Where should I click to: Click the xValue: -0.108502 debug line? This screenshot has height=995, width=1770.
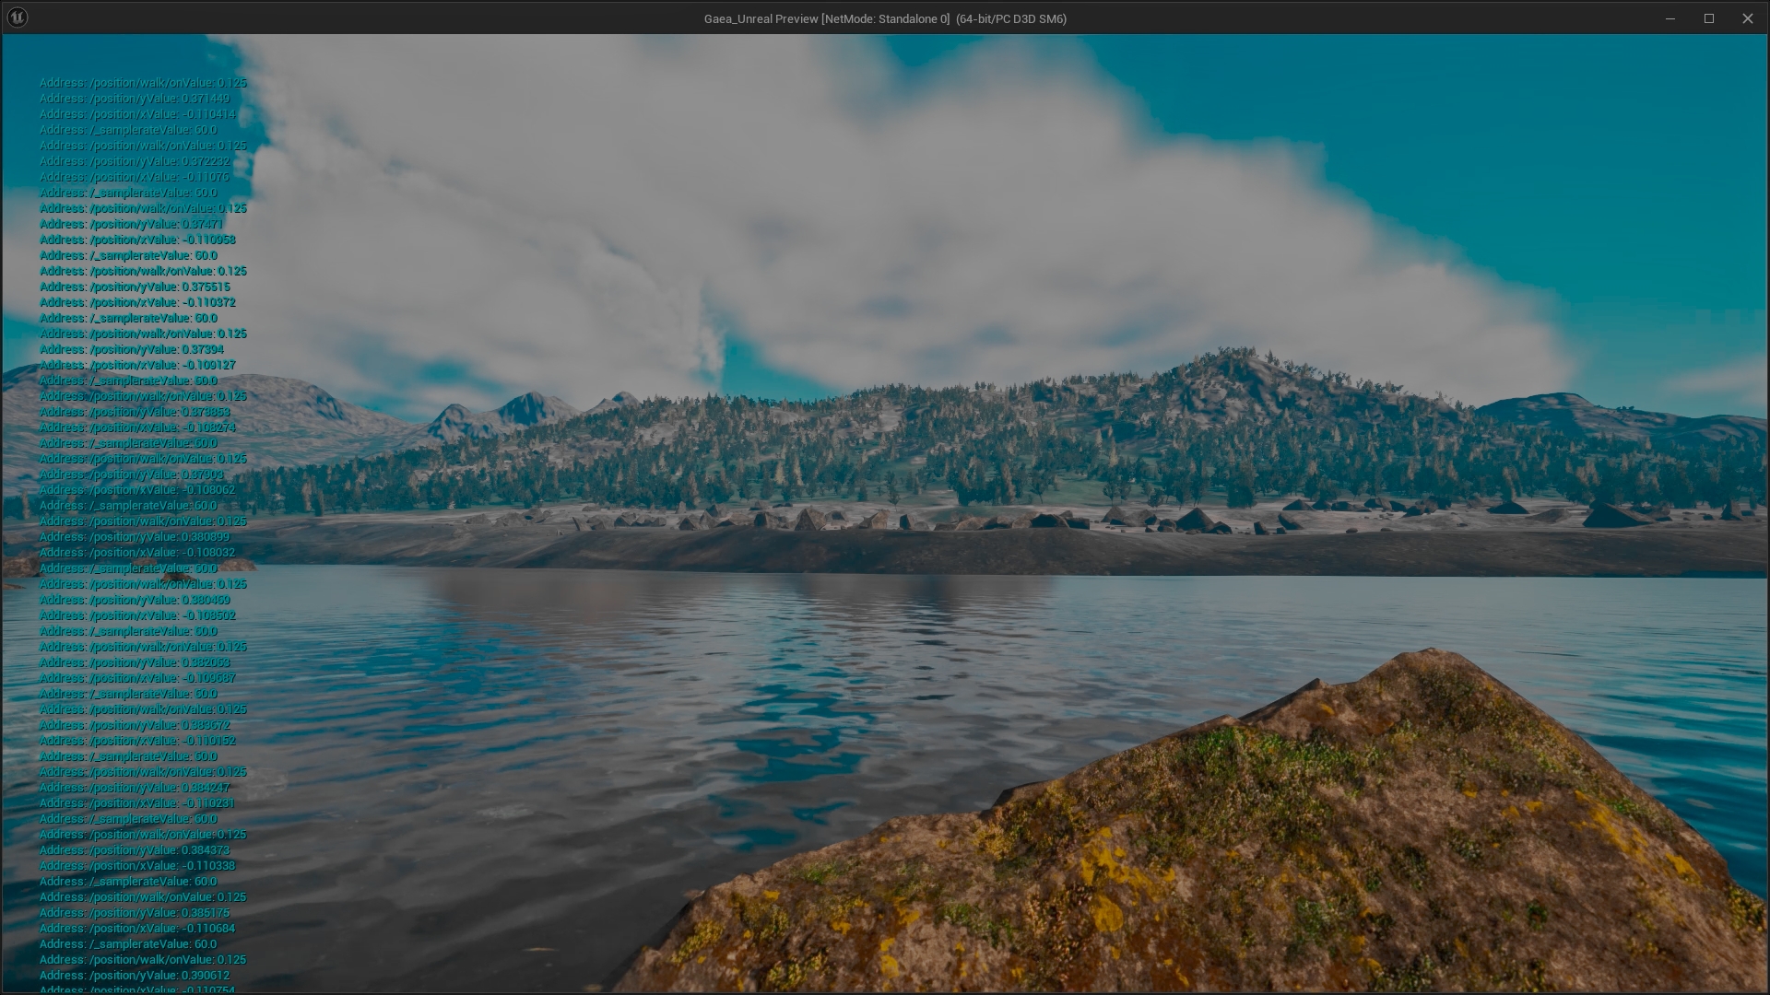137,615
